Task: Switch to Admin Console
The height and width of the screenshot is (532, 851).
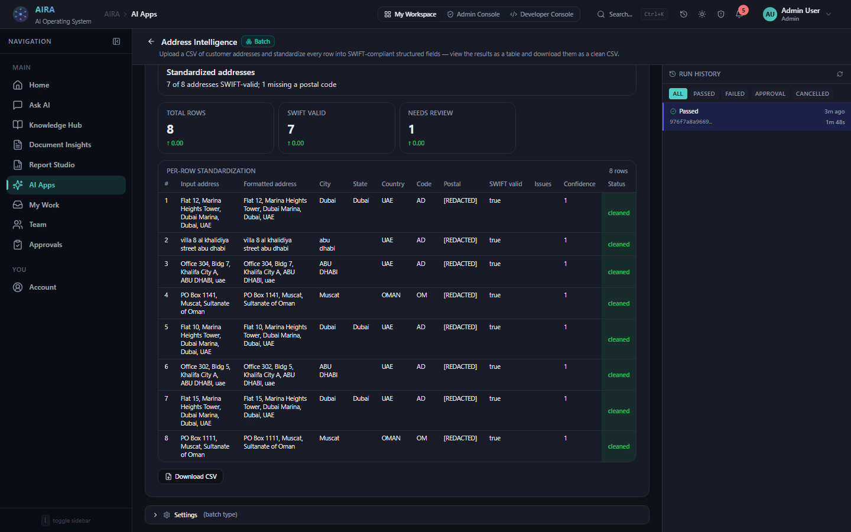Action: click(x=473, y=14)
